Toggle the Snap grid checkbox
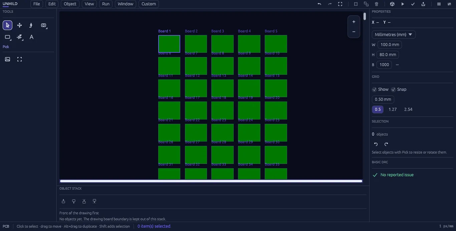456x231 pixels. click(x=393, y=89)
